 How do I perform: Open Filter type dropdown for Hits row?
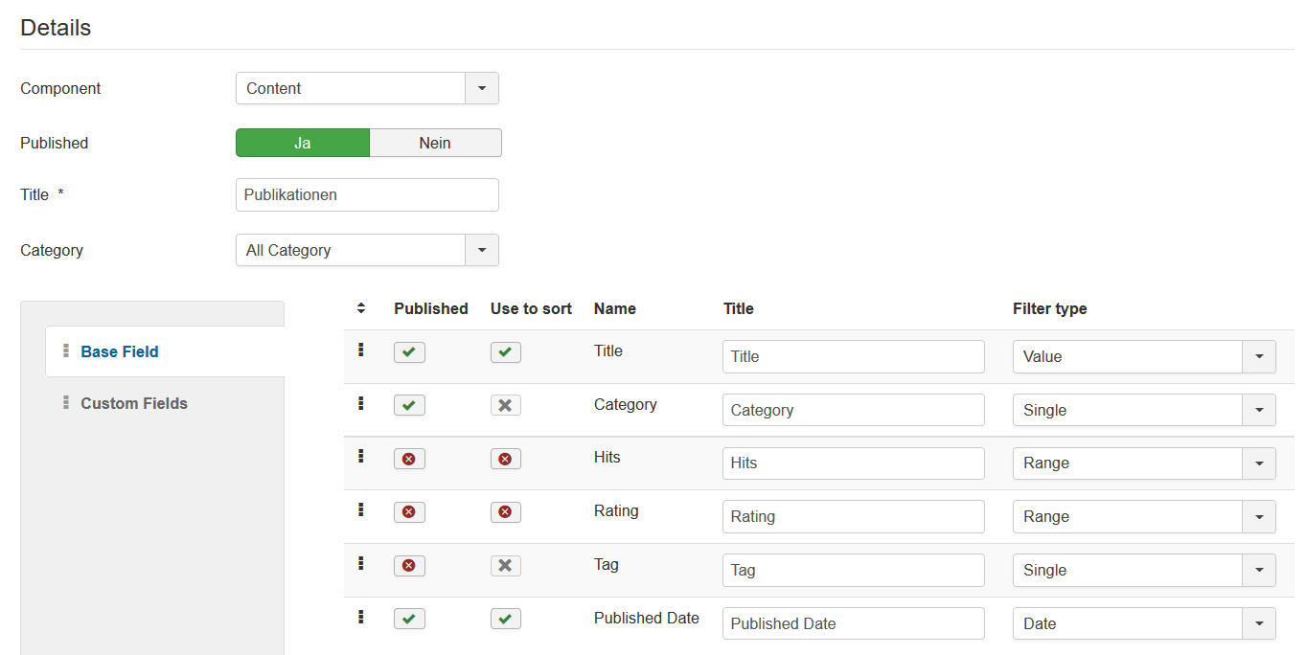tap(1144, 463)
